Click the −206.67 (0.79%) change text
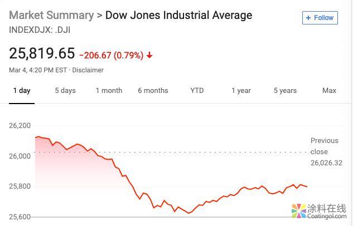The image size is (353, 226). (112, 56)
